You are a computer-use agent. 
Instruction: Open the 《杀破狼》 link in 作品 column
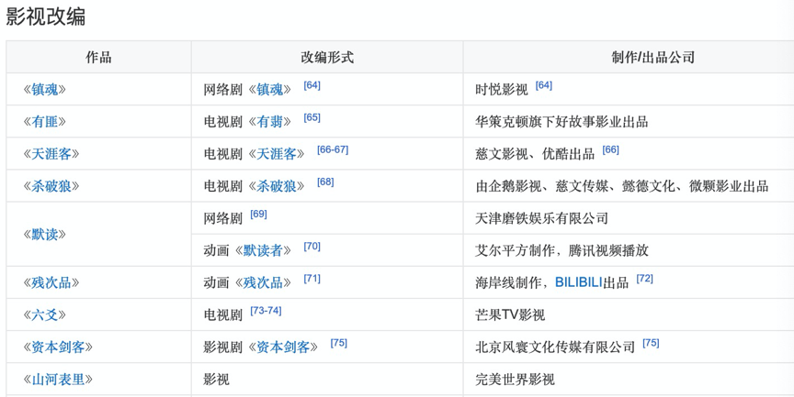[x=51, y=186]
